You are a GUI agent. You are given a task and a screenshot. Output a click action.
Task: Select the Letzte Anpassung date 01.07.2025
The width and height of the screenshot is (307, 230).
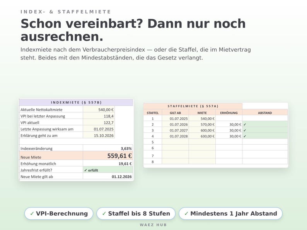click(99, 129)
